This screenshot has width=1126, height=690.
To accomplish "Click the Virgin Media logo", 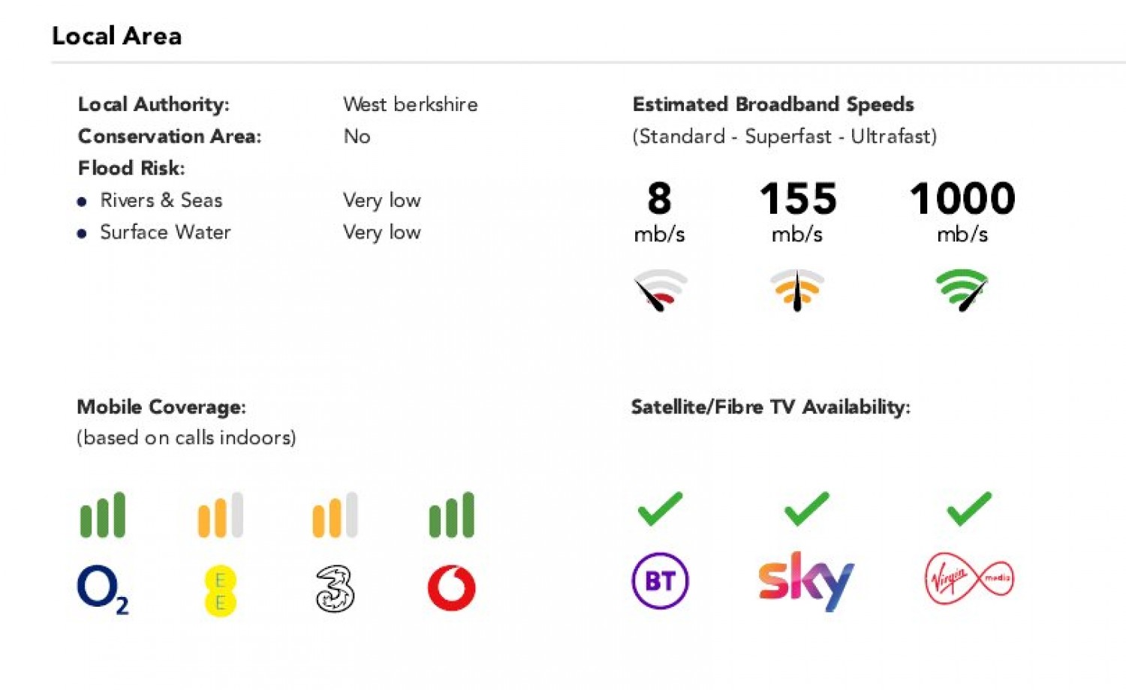I will click(969, 579).
